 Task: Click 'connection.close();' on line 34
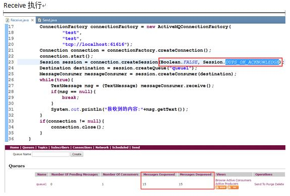click(78, 127)
